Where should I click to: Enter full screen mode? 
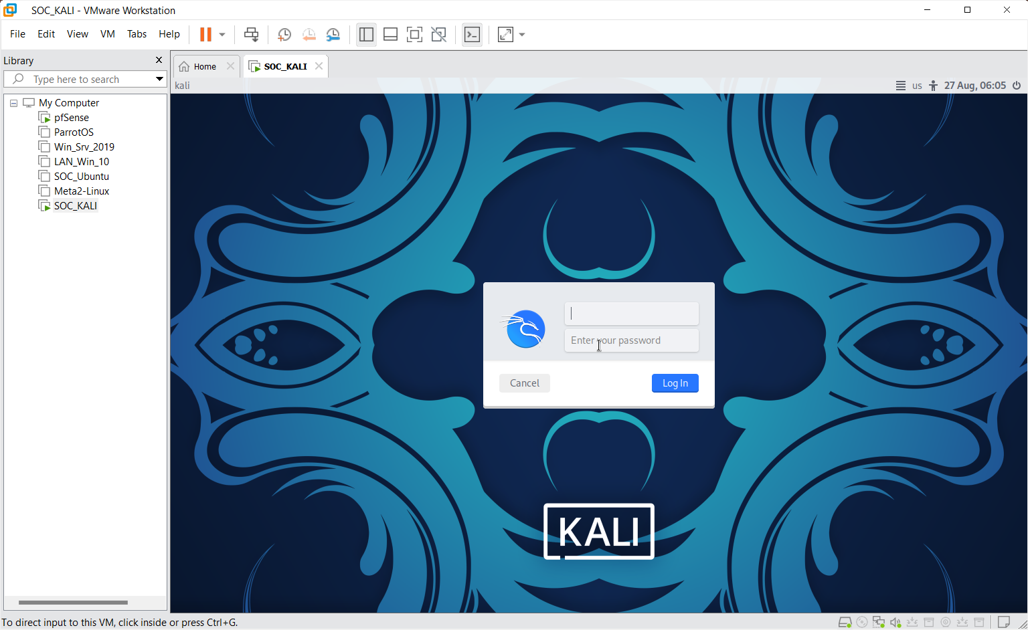414,34
